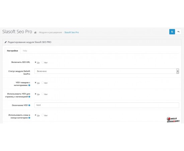Select Да for ЧПУ товаров с категориями
This screenshot has width=184, height=151.
coord(35,83)
